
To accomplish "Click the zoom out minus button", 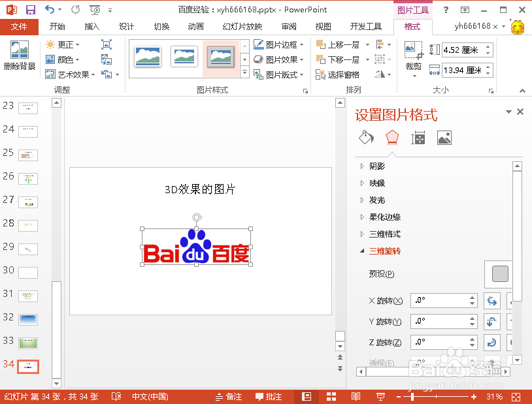I will click(x=399, y=397).
